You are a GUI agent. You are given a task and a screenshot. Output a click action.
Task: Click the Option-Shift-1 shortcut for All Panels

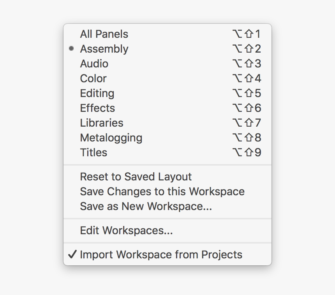click(x=246, y=34)
